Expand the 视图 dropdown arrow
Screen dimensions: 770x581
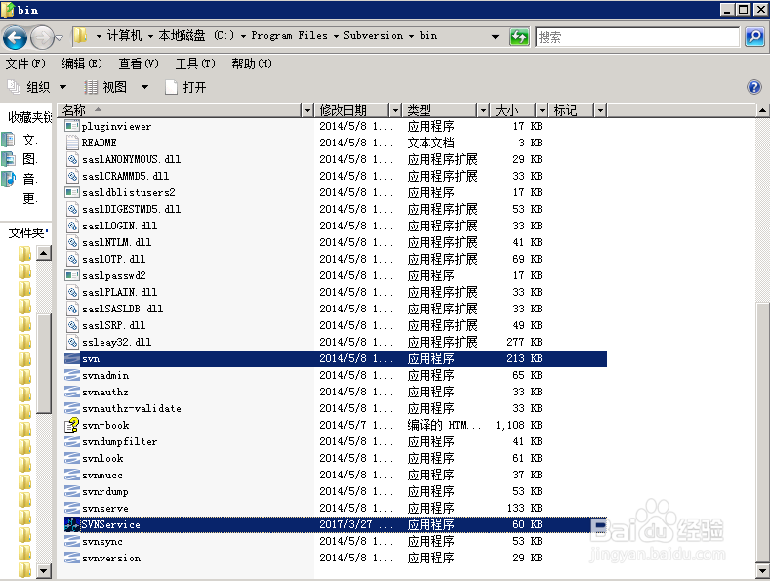click(x=144, y=87)
